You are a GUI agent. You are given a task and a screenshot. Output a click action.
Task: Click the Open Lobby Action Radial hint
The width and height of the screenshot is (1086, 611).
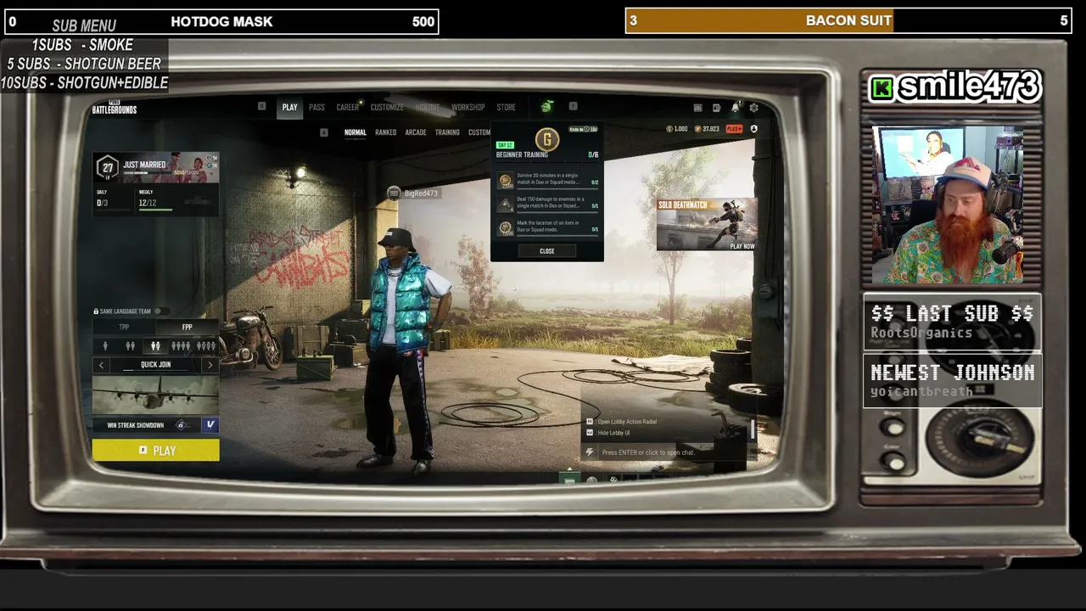620,422
